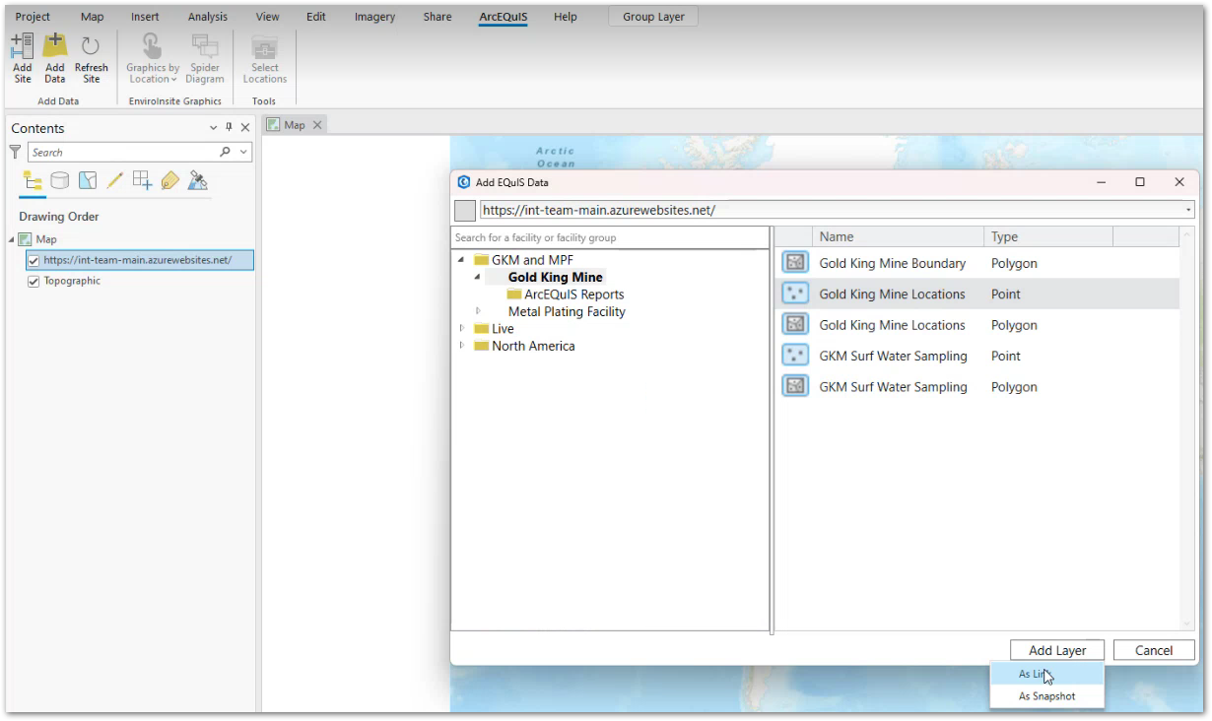Uncheck the Topographic basemap layer
The image size is (1212, 721).
click(x=34, y=281)
